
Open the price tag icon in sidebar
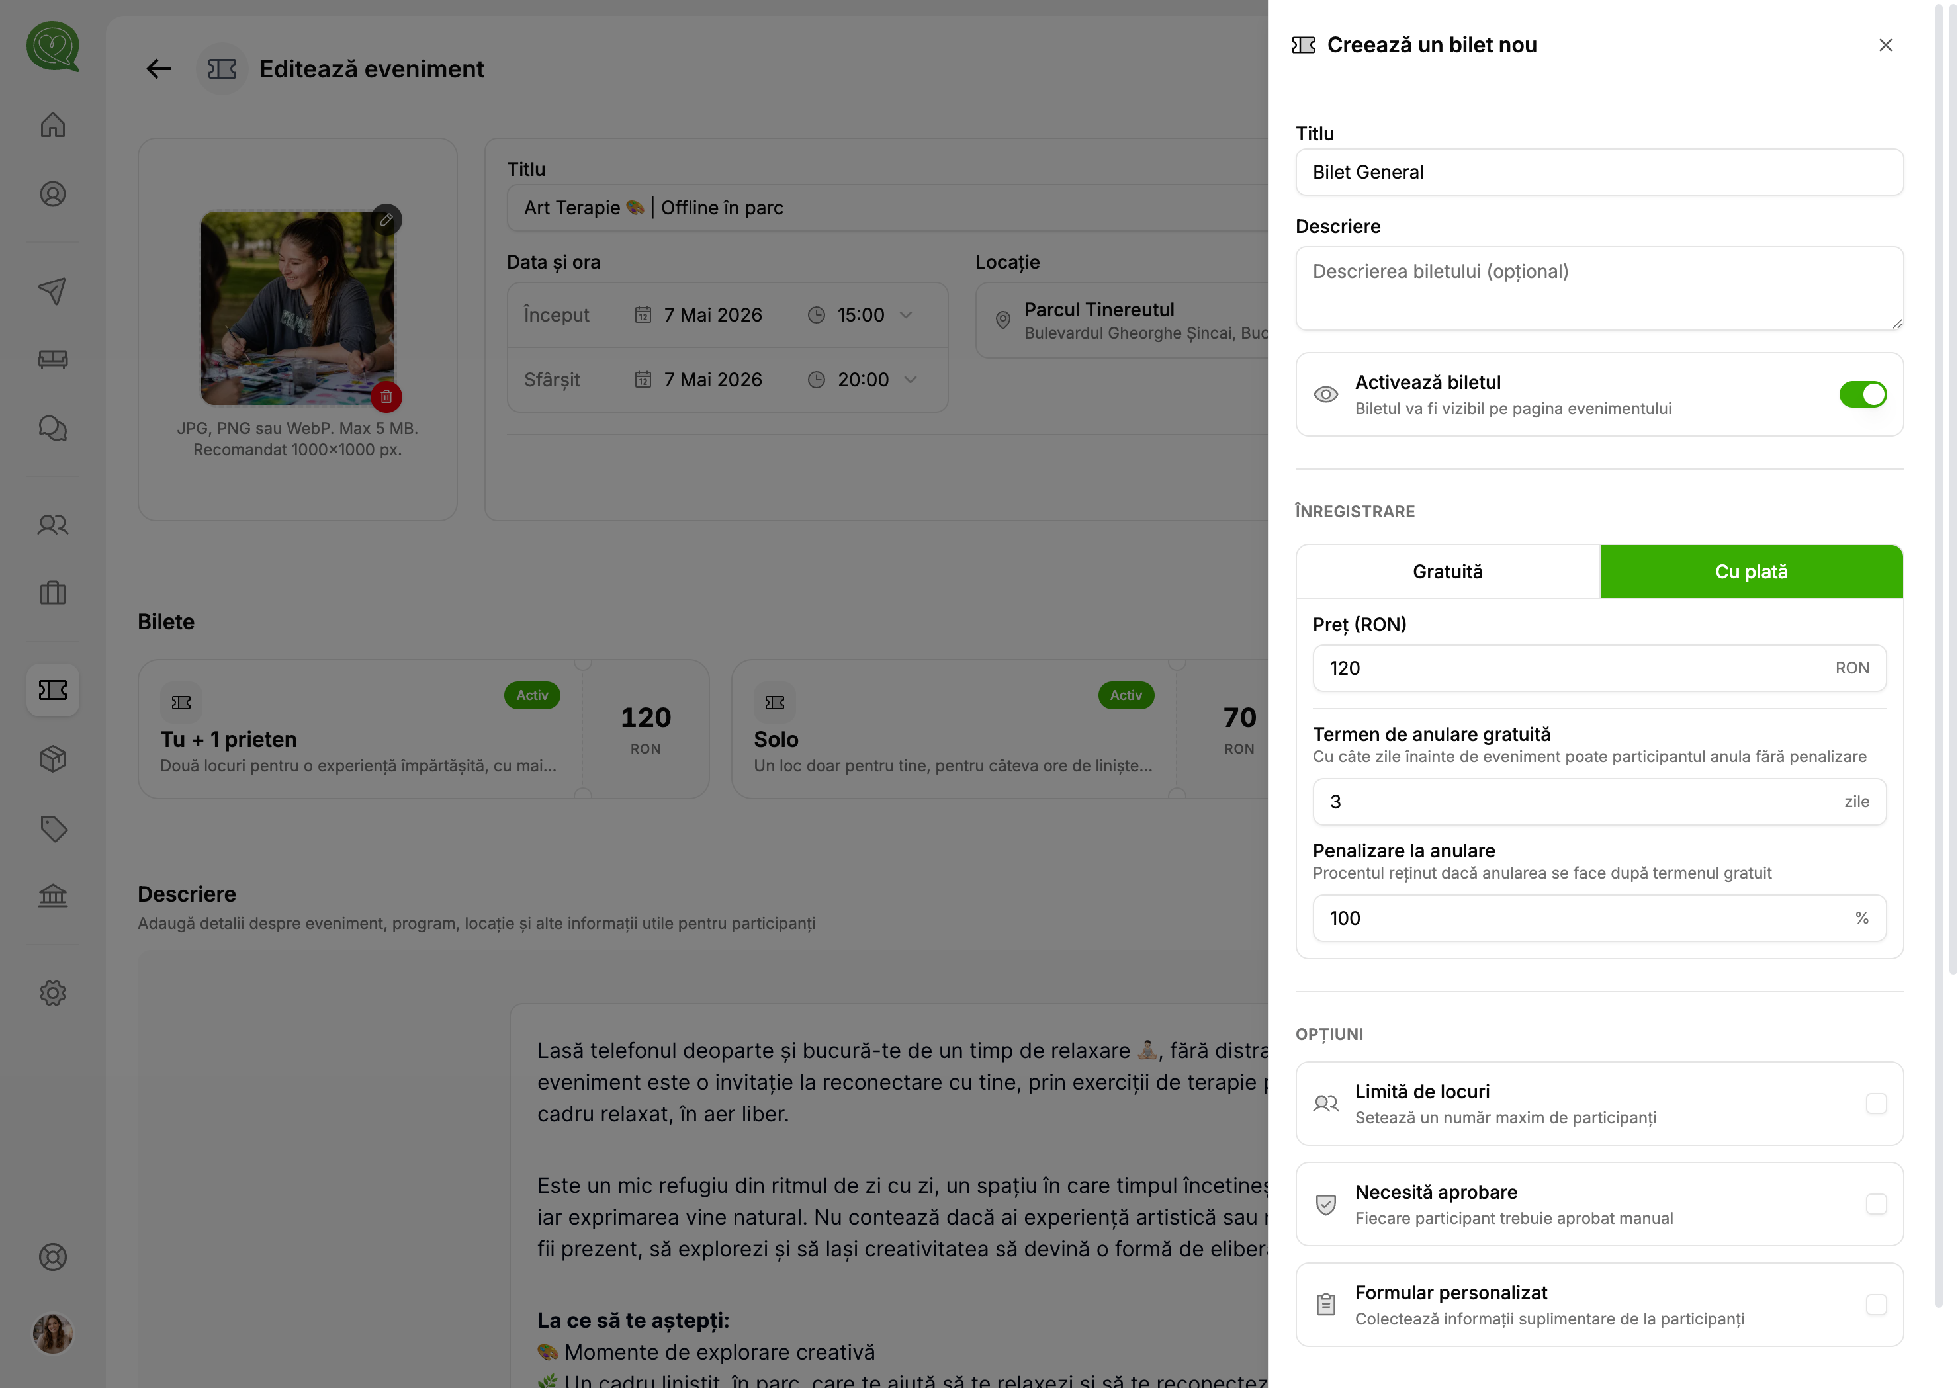[52, 828]
